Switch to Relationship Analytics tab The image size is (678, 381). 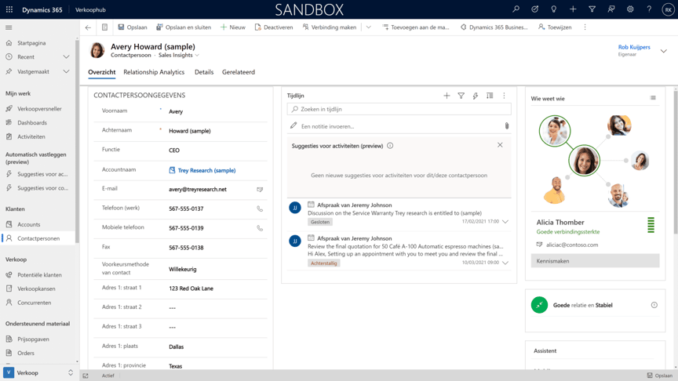154,72
